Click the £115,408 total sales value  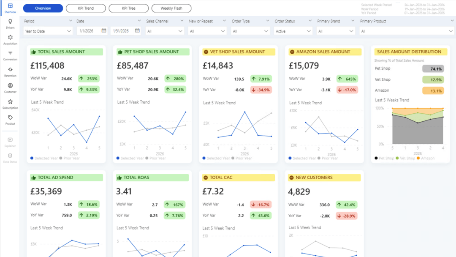(47, 66)
